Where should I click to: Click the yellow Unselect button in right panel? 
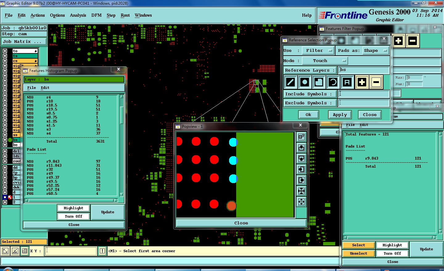coord(359,253)
